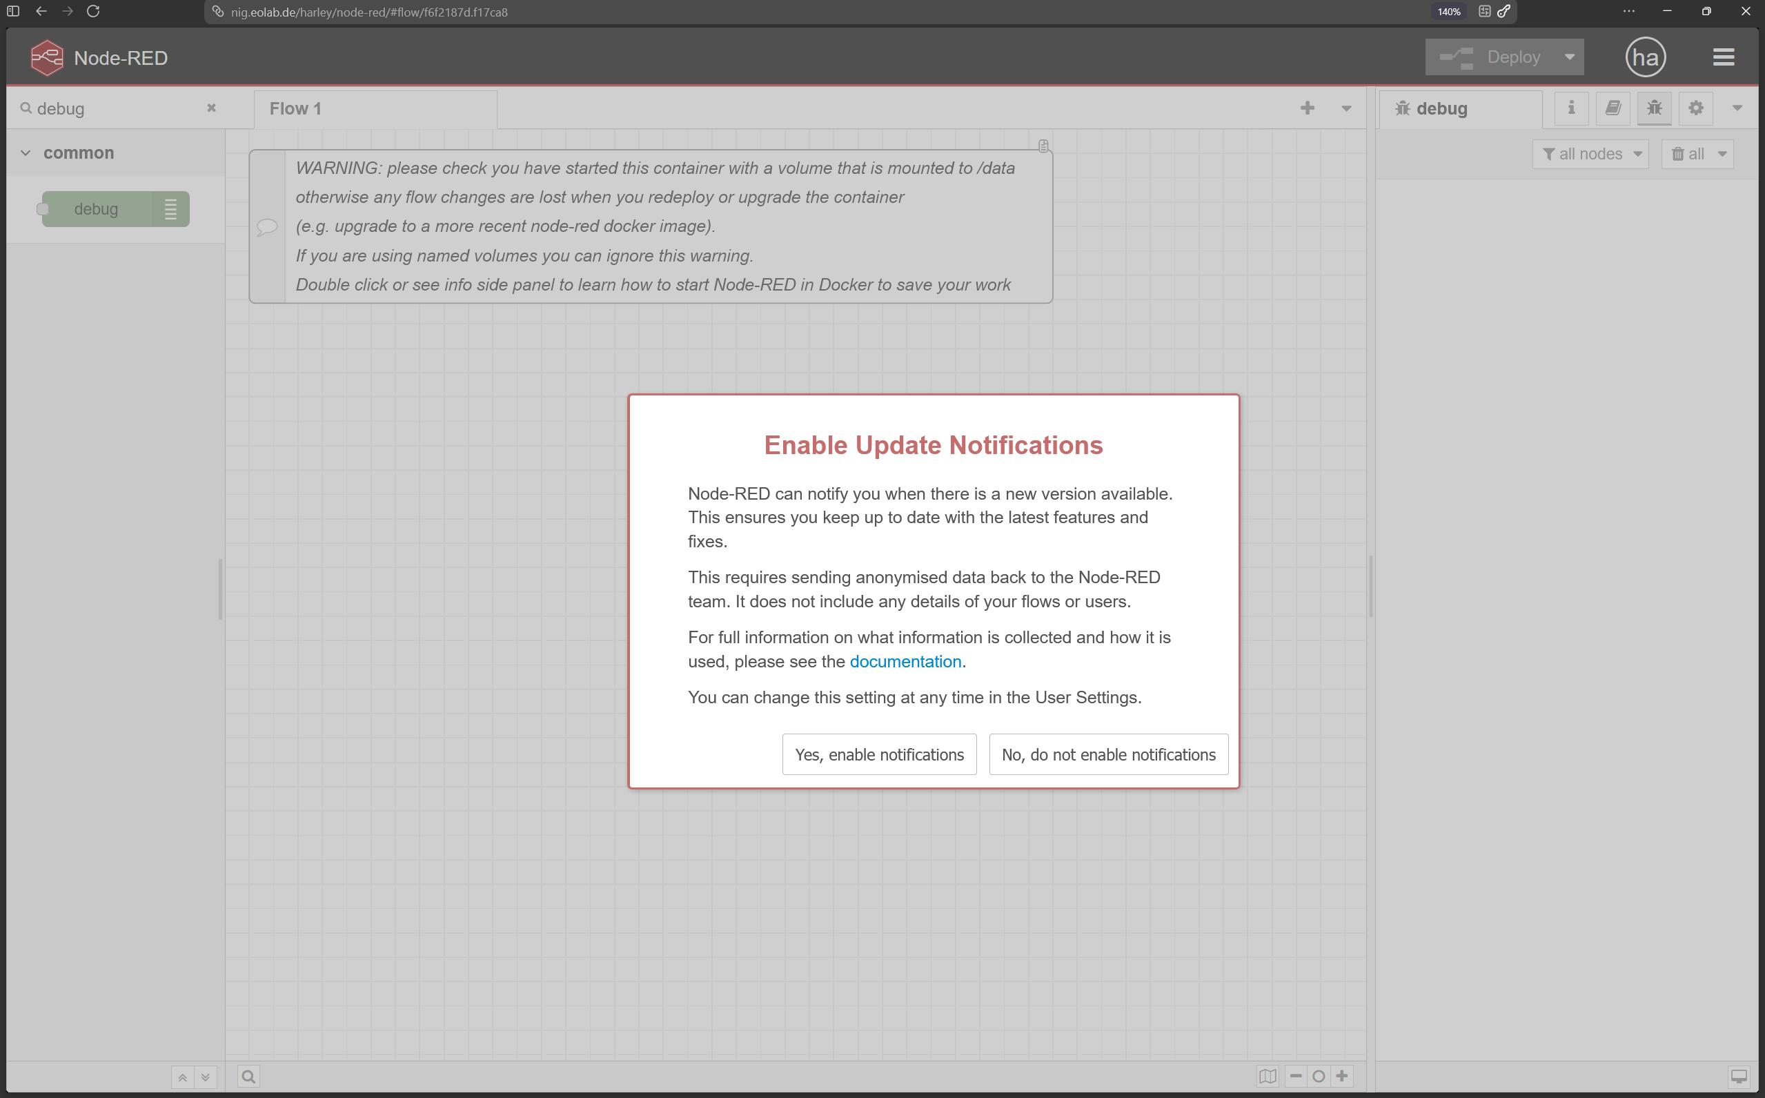The height and width of the screenshot is (1098, 1765).
Task: Toggle the browser sidebar panel icon
Action: click(x=13, y=11)
